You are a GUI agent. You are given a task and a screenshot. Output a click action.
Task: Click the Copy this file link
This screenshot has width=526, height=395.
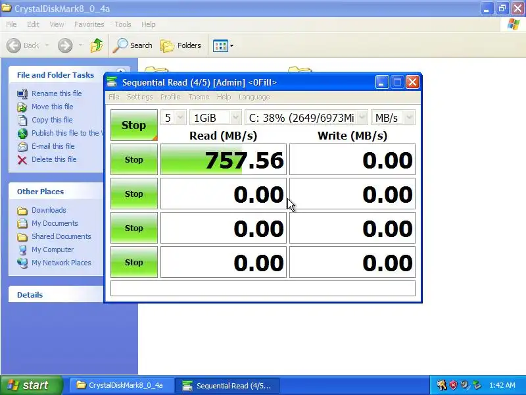[x=52, y=120]
